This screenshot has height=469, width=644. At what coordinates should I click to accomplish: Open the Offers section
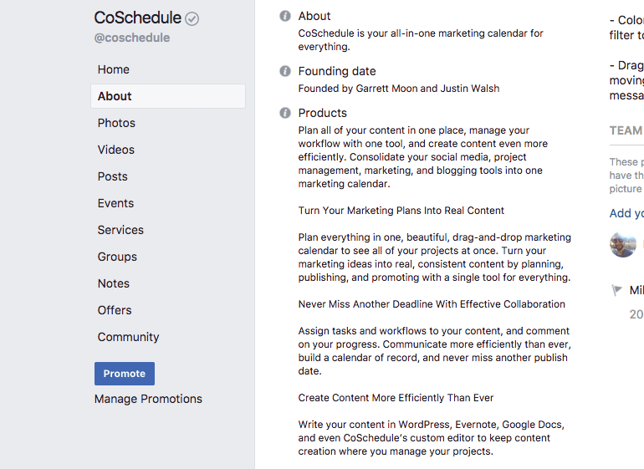(115, 310)
